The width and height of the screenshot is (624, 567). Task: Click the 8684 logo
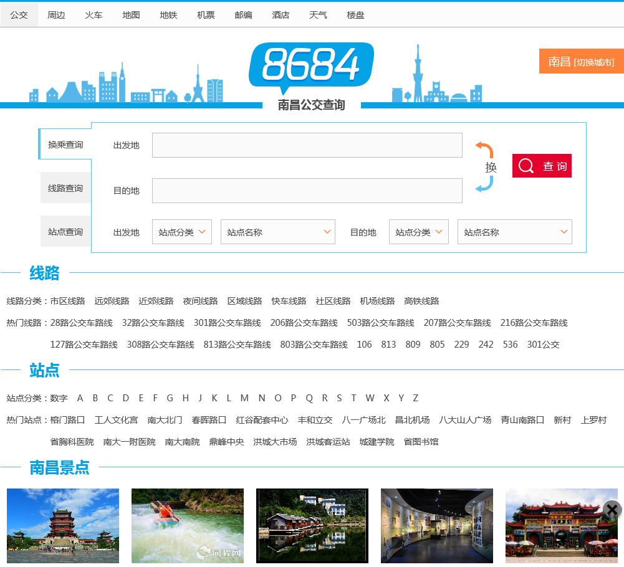(311, 68)
